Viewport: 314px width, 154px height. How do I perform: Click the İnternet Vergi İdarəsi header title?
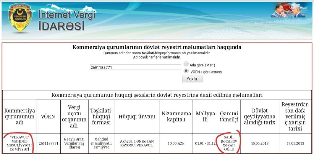[67, 20]
